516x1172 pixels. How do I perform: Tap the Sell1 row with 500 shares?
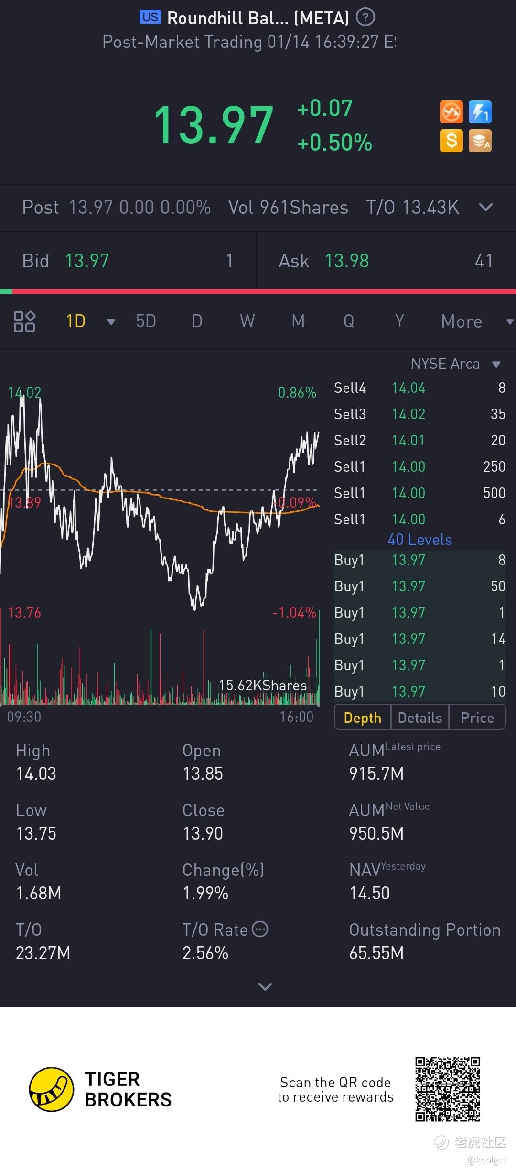(419, 493)
